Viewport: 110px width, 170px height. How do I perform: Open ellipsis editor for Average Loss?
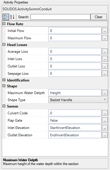click(x=105, y=51)
